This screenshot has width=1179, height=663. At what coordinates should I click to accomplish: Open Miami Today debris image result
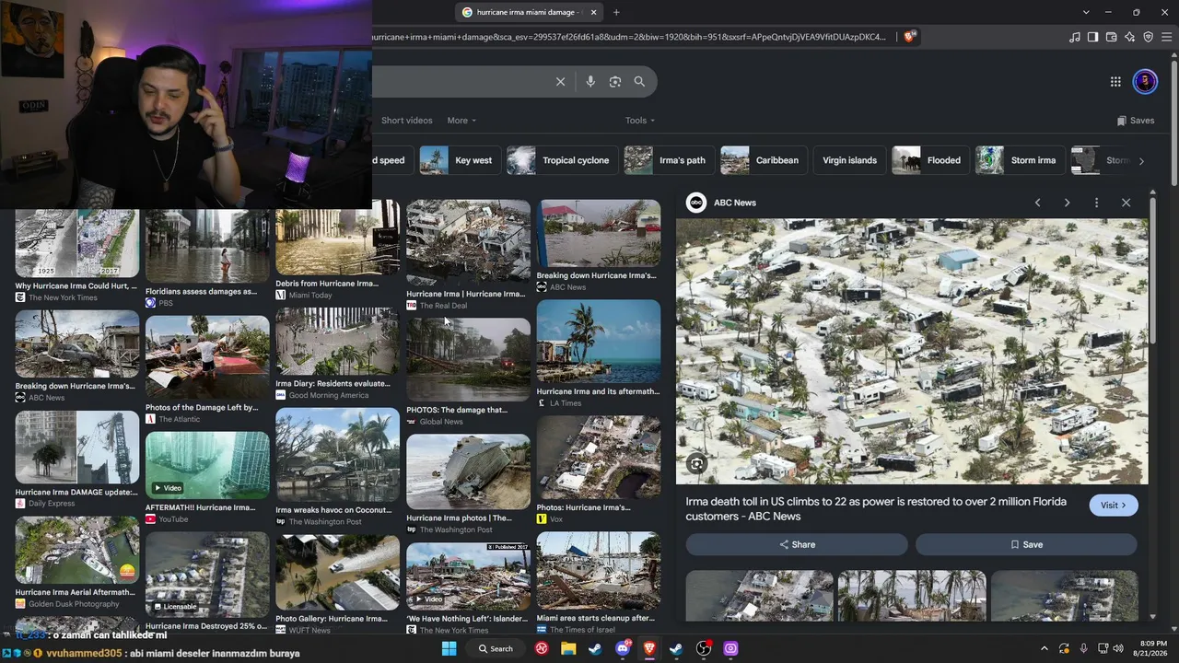pyautogui.click(x=337, y=238)
